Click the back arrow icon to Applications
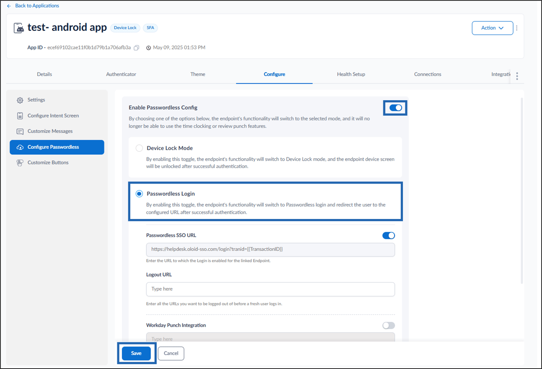Image resolution: width=542 pixels, height=369 pixels. [9, 6]
